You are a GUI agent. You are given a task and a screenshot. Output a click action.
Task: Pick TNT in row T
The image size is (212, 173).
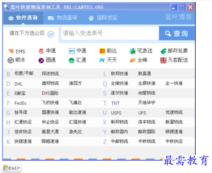click(x=115, y=103)
